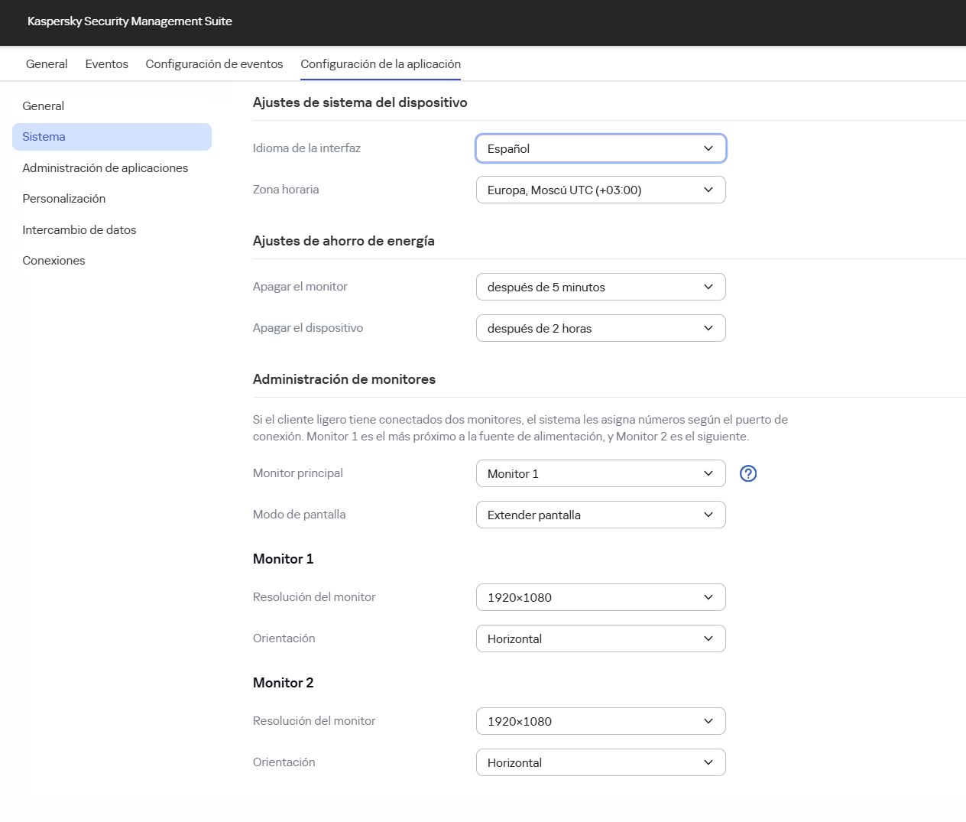Open the Configuración de eventos tab
966x822 pixels.
click(214, 63)
